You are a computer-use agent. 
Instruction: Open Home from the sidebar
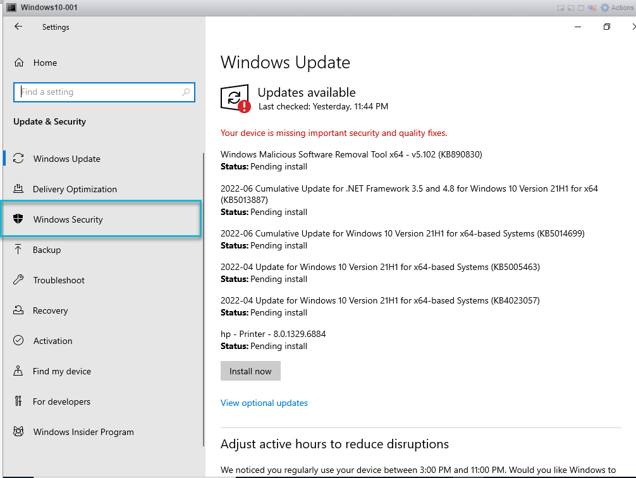click(44, 63)
